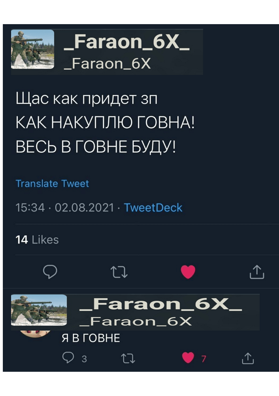Tap the reply's _Faraon_6X handle
The height and width of the screenshot is (396, 279).
click(136, 322)
